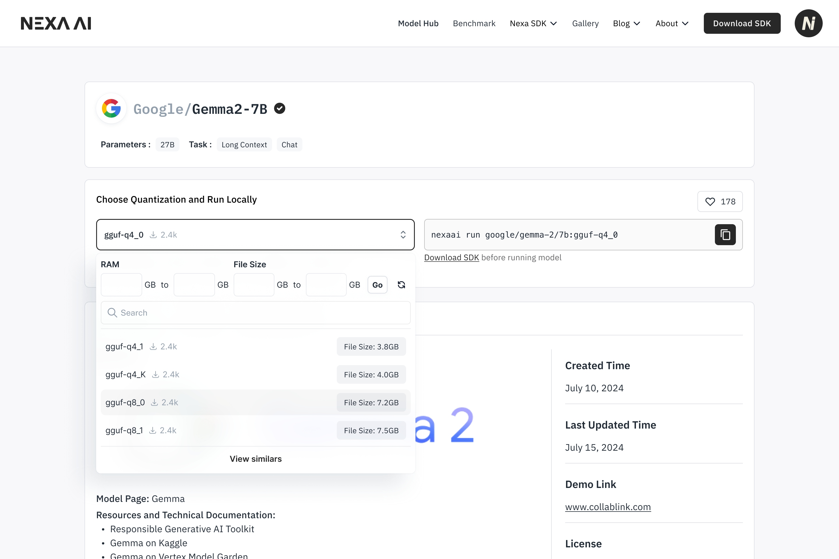Expand the Nexa SDK menu

(x=533, y=24)
